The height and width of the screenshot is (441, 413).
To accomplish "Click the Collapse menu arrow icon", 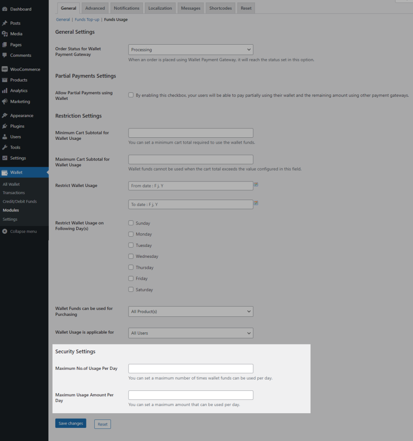I will (x=5, y=231).
